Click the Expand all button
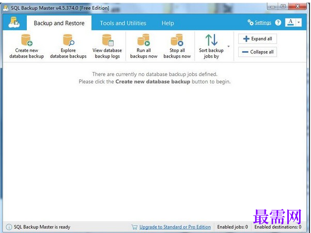This screenshot has height=233, width=311. point(257,39)
